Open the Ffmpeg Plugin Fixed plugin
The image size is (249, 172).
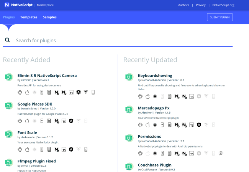pyautogui.click(x=36, y=161)
